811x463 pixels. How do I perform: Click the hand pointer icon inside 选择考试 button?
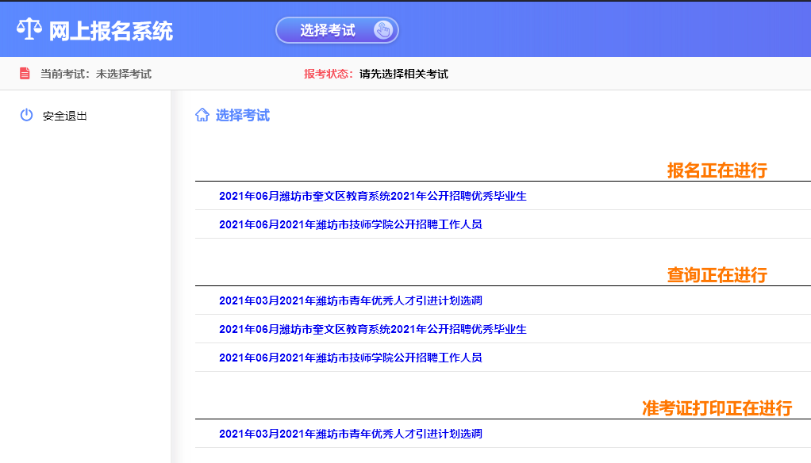coord(382,30)
